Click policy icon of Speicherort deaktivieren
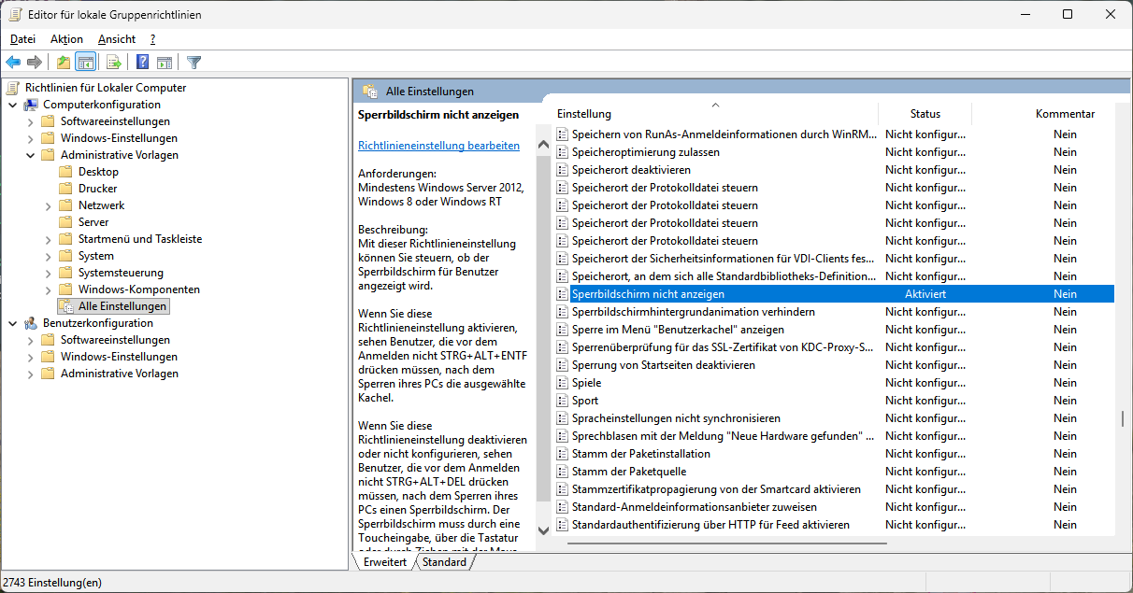The image size is (1133, 593). tap(562, 170)
